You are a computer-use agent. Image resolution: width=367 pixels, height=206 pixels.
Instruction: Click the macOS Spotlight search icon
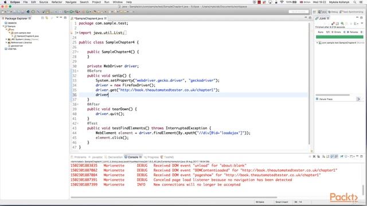tap(355, 2)
